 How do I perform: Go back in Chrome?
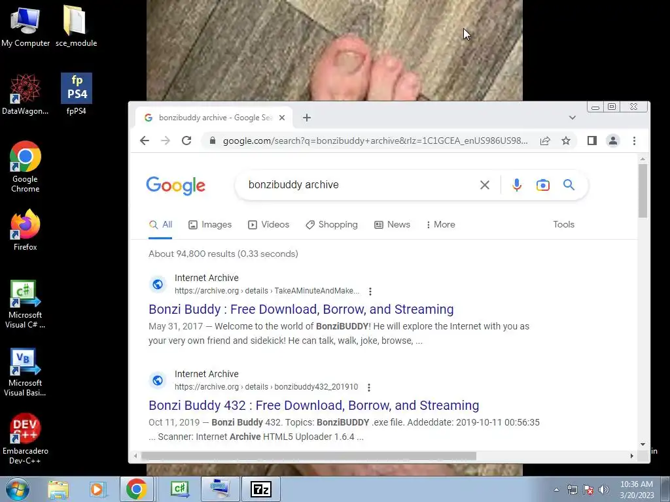(x=145, y=141)
